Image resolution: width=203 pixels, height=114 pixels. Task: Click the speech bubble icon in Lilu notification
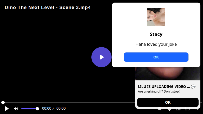point(193,87)
